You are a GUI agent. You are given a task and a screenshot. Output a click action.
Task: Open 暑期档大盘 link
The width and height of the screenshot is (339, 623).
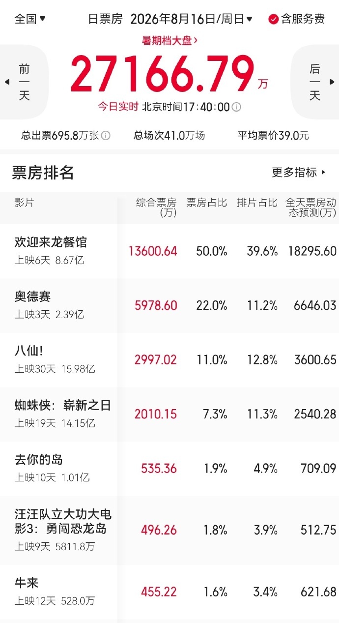coord(170,41)
